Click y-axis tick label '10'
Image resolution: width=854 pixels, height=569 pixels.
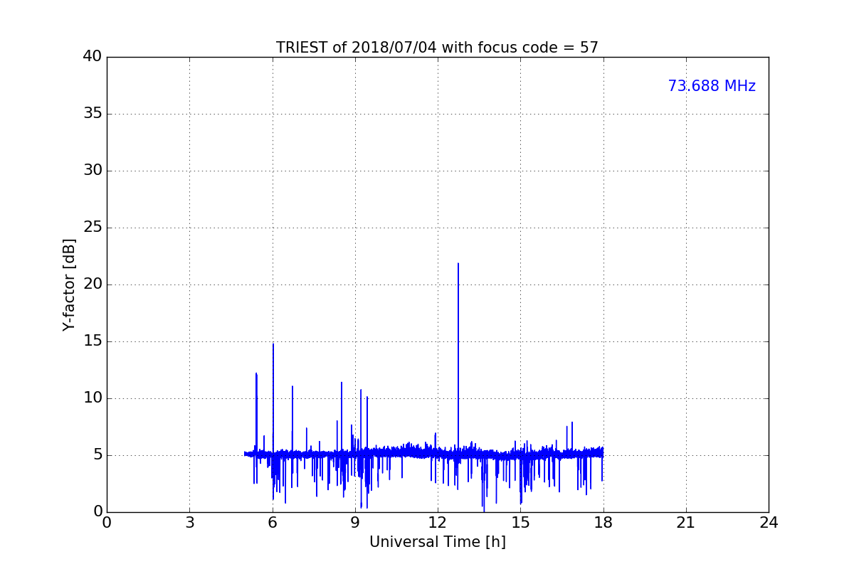coord(93,398)
